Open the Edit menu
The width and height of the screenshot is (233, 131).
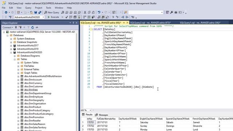point(11,8)
